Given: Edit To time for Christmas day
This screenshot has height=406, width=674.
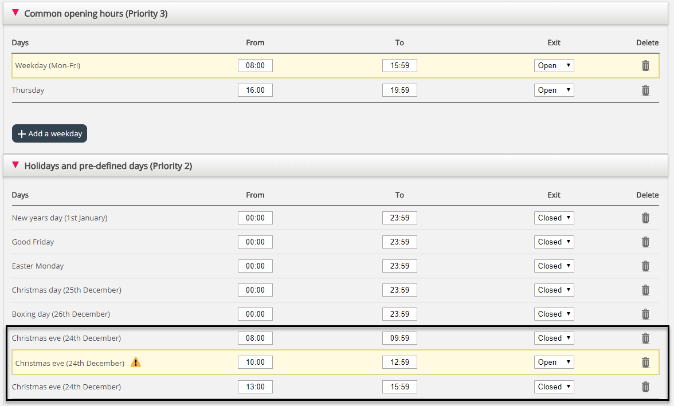Looking at the screenshot, I should [x=399, y=290].
